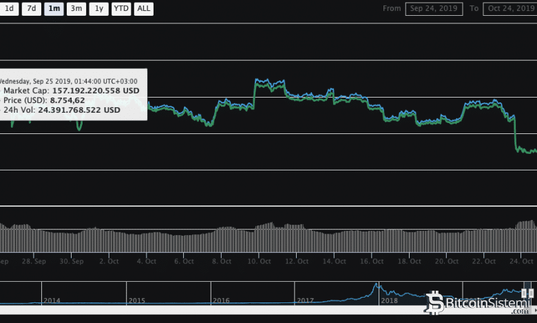Select the YTD range option
This screenshot has height=323, width=537.
[120, 9]
